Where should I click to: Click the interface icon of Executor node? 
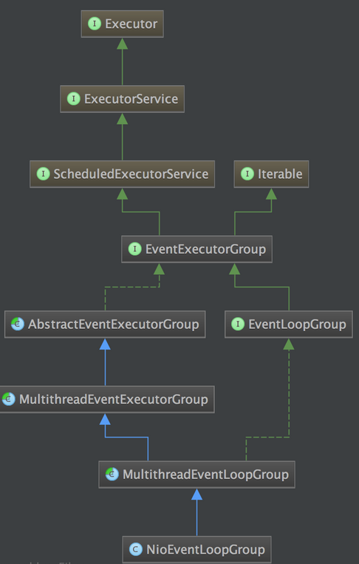pos(95,24)
